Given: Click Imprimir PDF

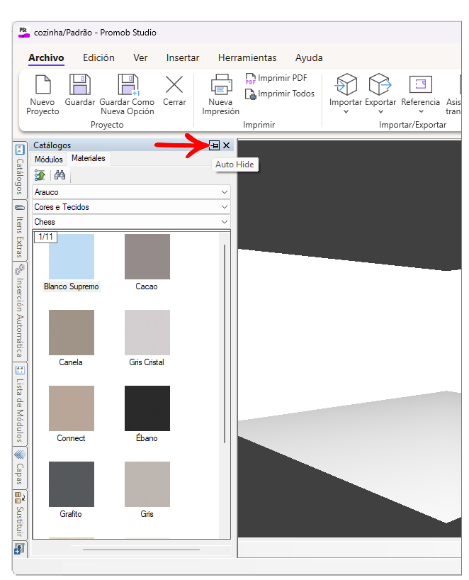Looking at the screenshot, I should click(x=276, y=78).
